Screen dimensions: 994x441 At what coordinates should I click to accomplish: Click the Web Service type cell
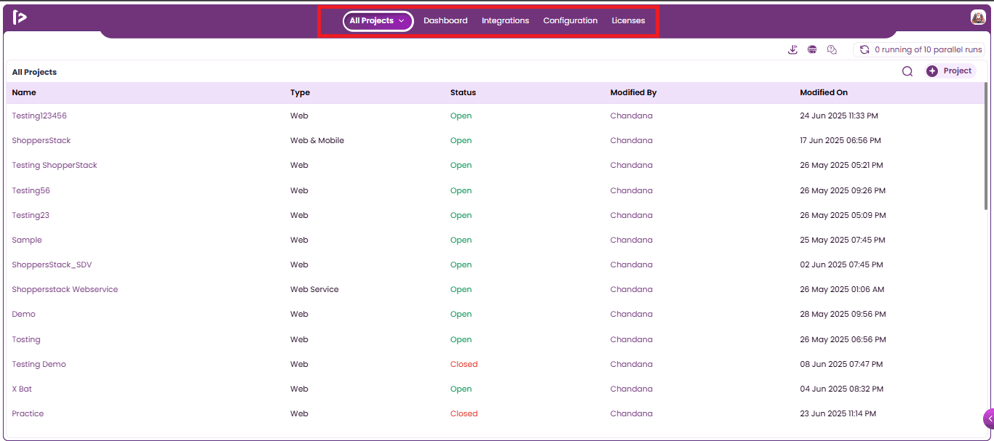pyautogui.click(x=314, y=289)
